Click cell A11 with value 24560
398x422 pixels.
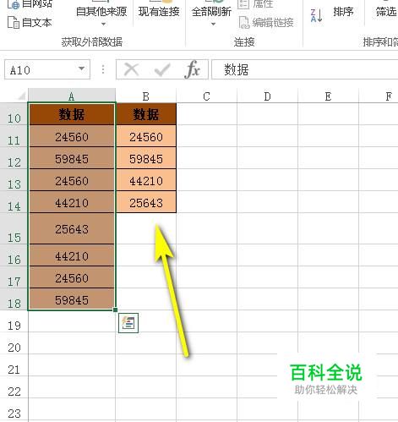tap(72, 136)
